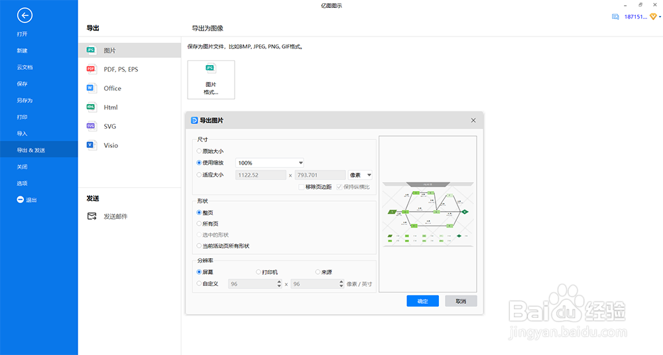This screenshot has width=663, height=355.
Task: Select the PDF, PS, EPS export type
Action: pyautogui.click(x=121, y=70)
